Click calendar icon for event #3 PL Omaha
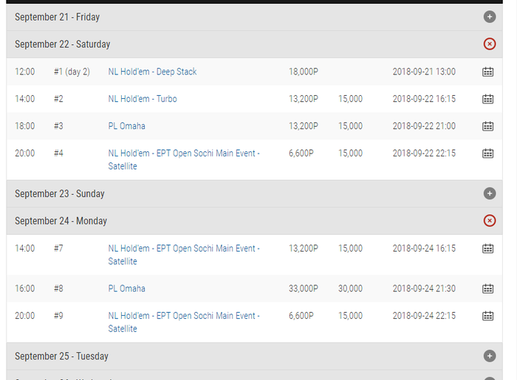The image size is (517, 380). click(487, 126)
